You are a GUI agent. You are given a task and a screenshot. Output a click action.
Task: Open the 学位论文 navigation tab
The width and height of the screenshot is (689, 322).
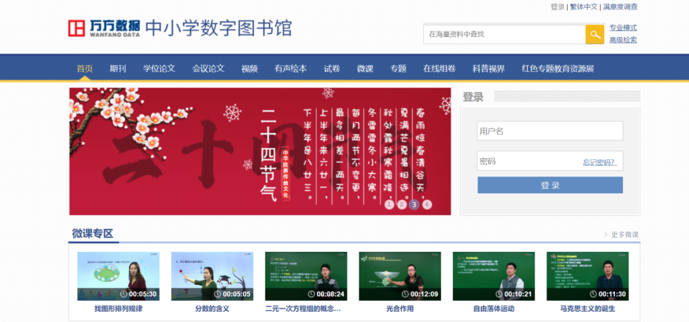(x=159, y=68)
